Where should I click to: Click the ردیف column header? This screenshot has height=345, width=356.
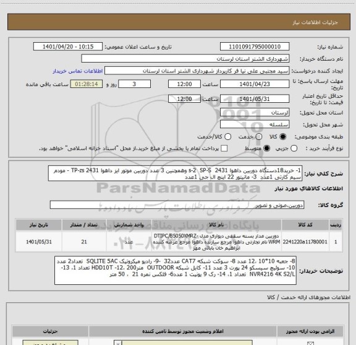pos(336,225)
